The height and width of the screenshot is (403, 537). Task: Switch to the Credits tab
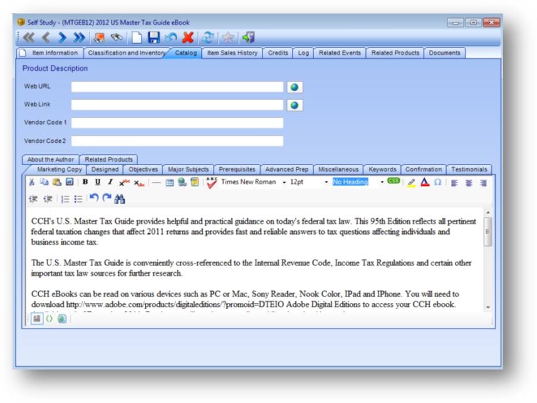point(278,53)
